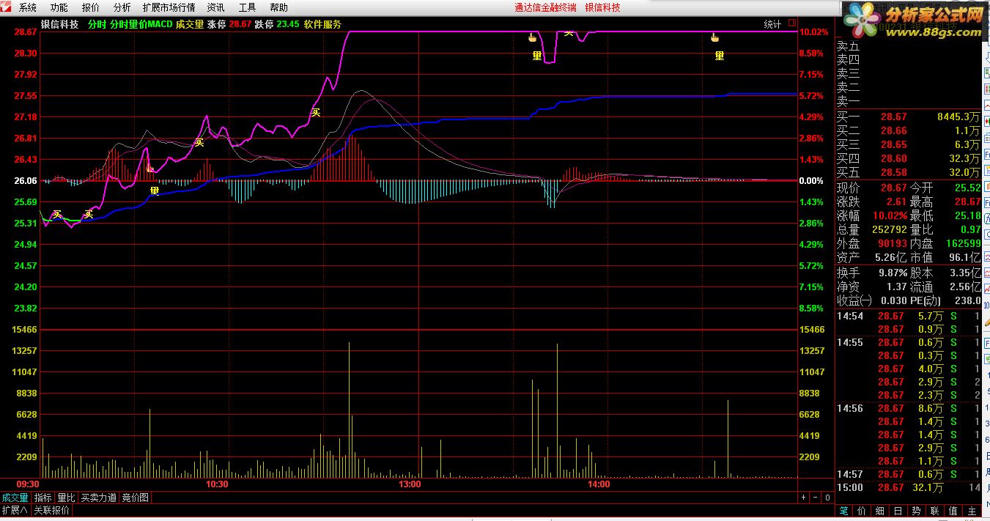Click the 软件服务 sector label
990x521 pixels.
click(x=322, y=24)
